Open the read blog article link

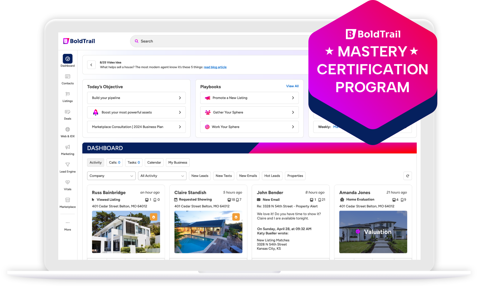tap(215, 67)
